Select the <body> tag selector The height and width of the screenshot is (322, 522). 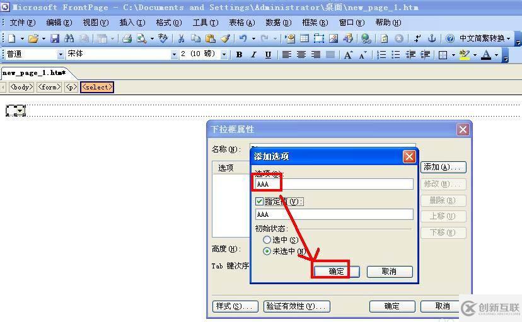(21, 87)
